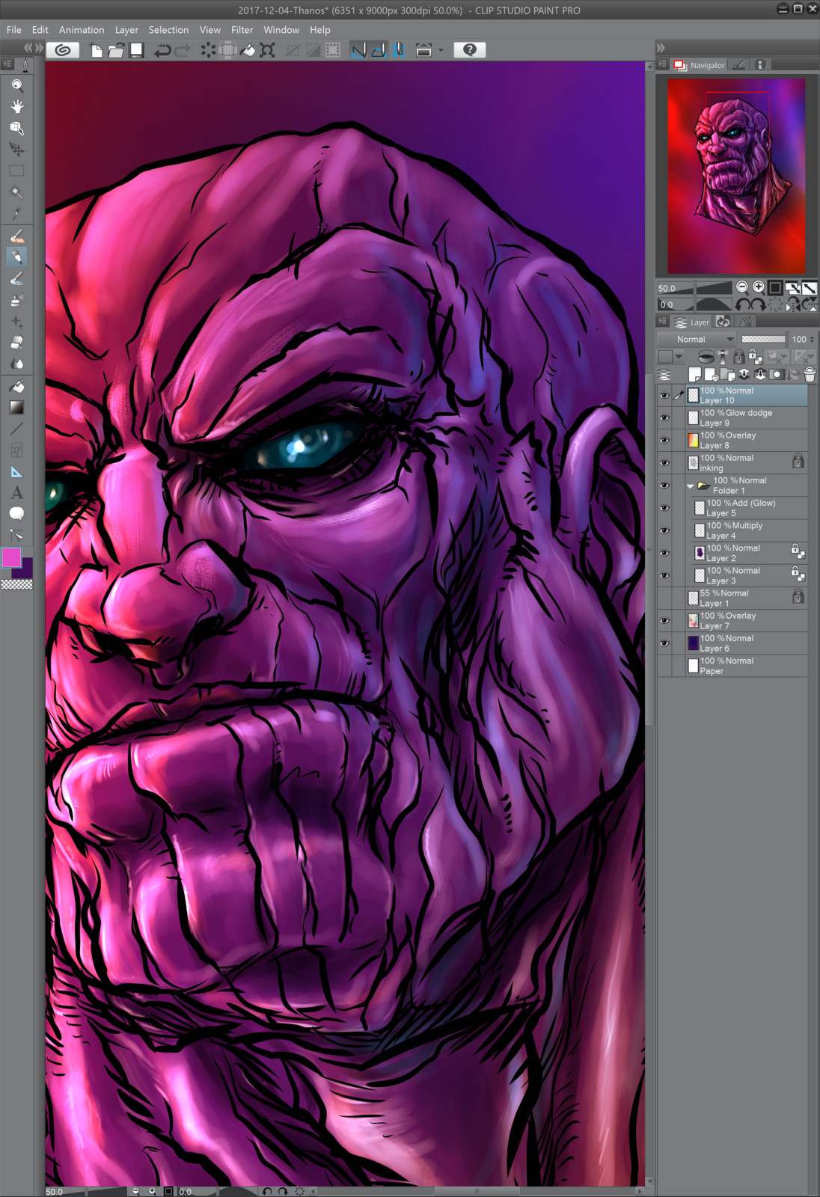Hide Layer 8 Overlay eye

[664, 441]
